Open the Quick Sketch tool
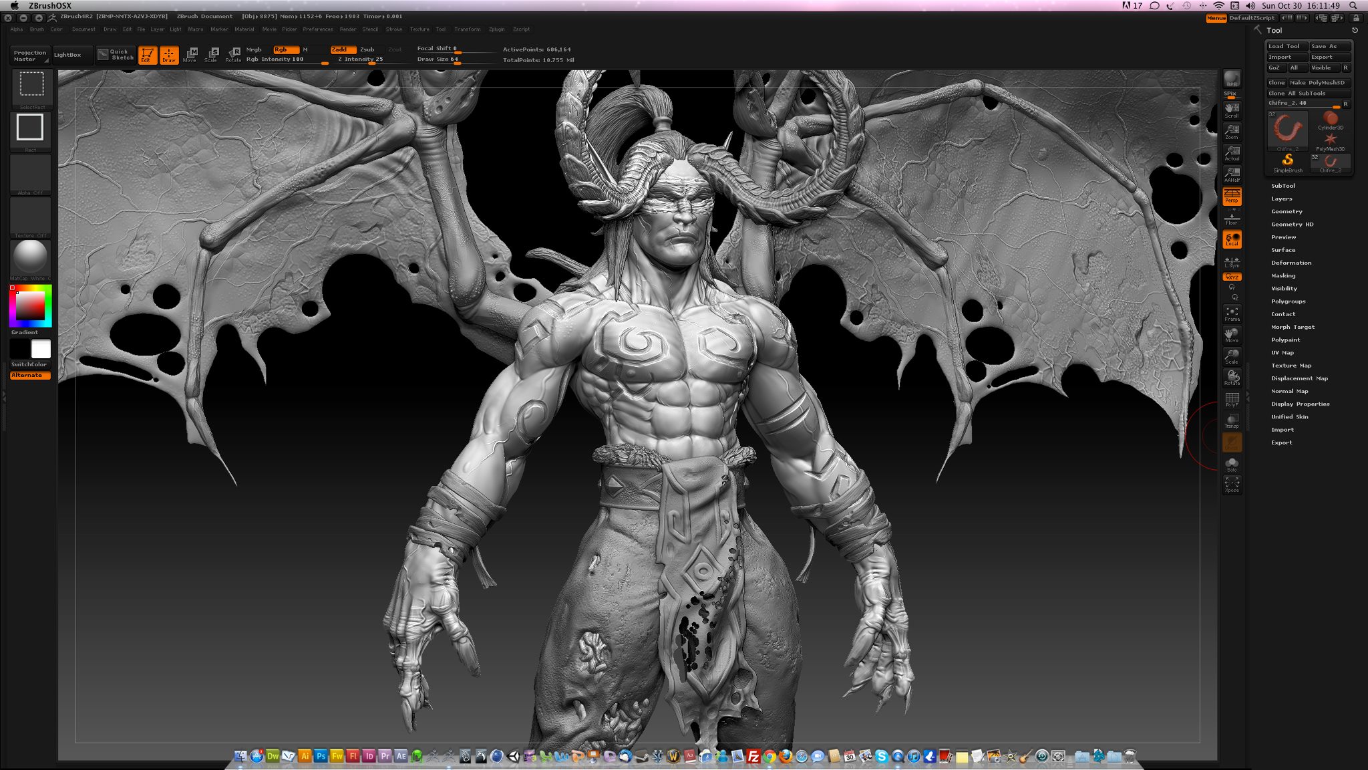Screen dimensions: 1368x770 (x=116, y=55)
